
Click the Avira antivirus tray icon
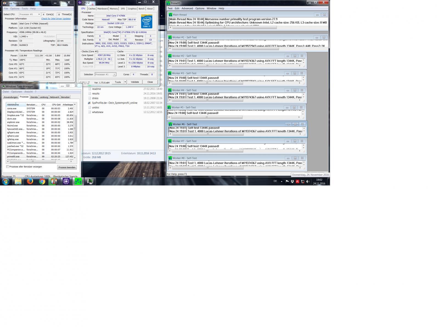(297, 181)
